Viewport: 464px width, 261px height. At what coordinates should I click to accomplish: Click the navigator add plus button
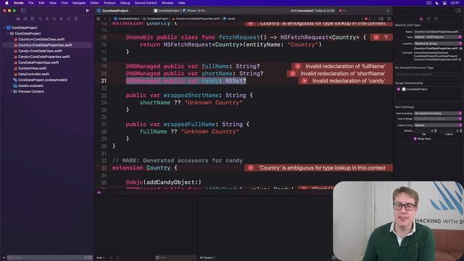4,258
